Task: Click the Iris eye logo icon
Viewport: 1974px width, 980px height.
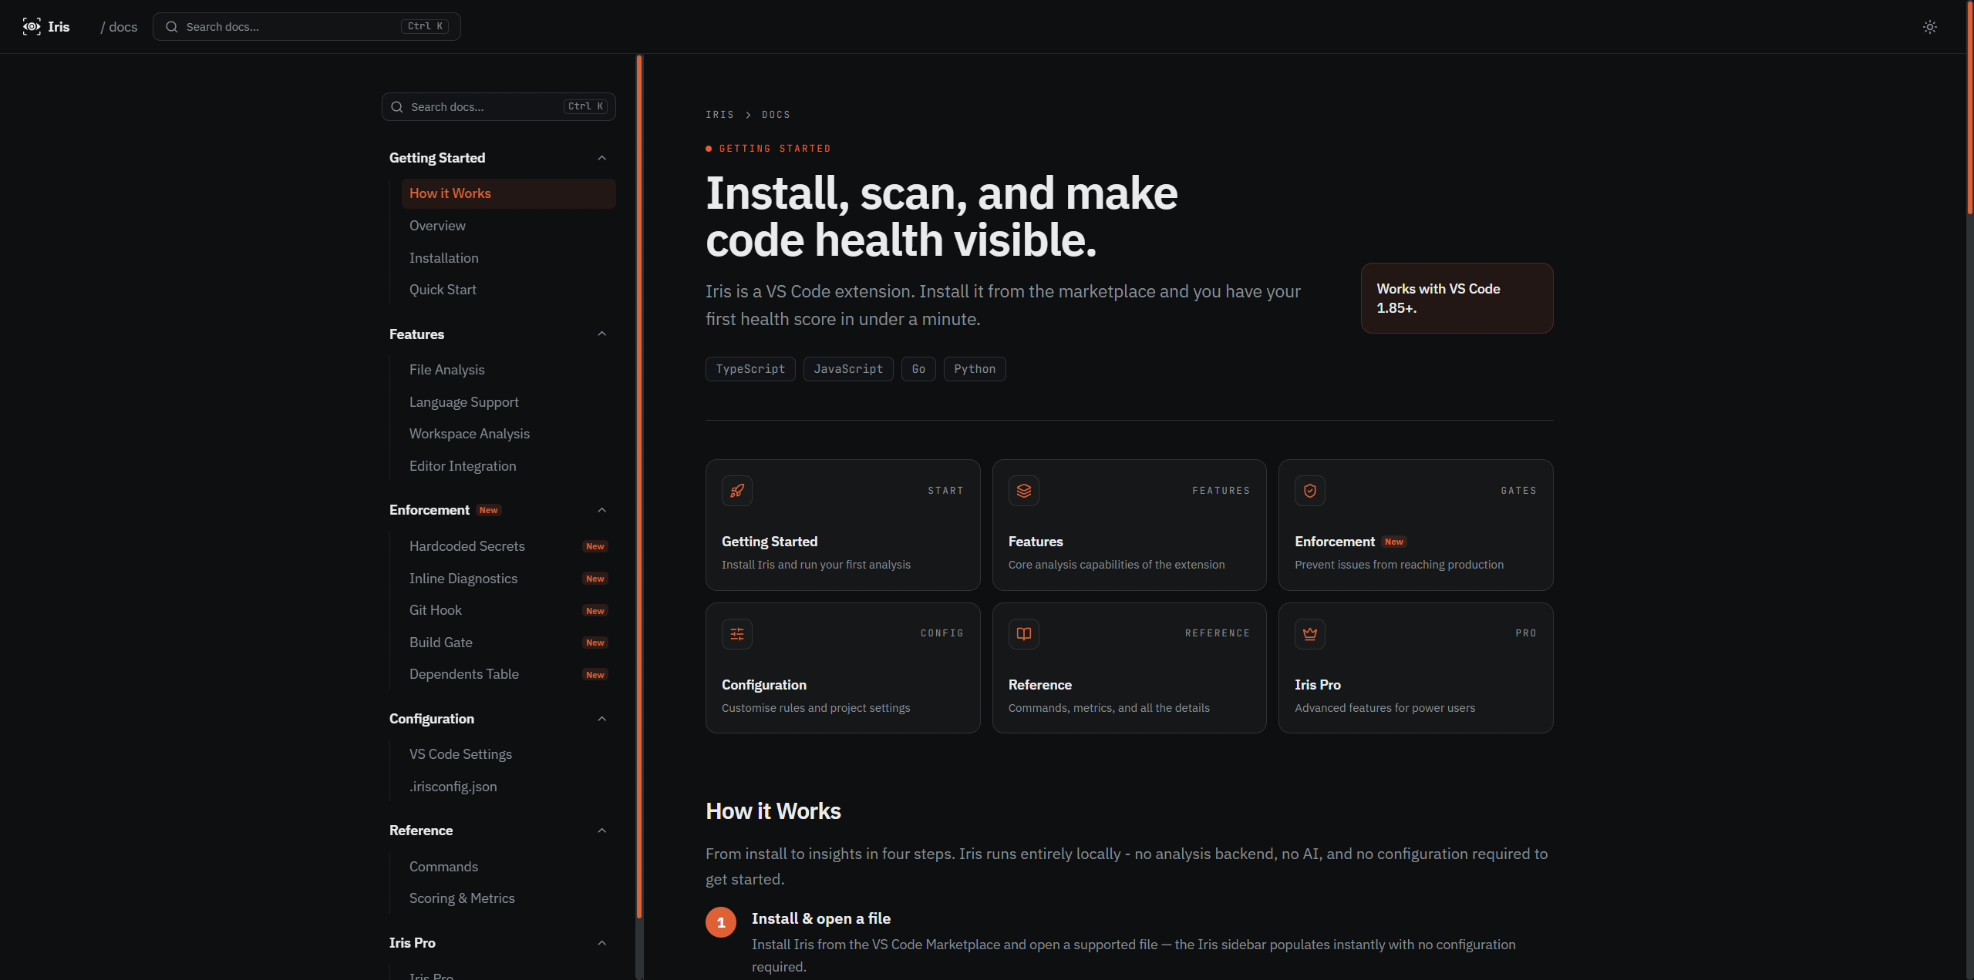Action: pos(32,26)
